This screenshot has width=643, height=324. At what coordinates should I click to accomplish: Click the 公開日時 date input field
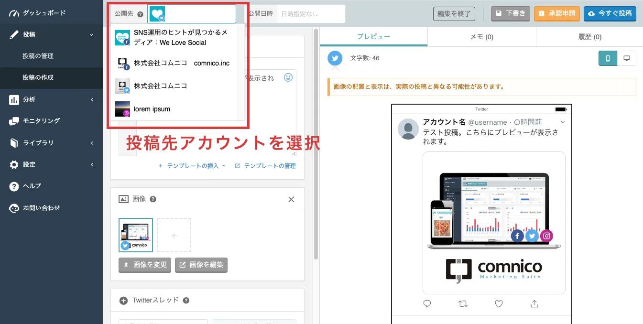point(311,14)
